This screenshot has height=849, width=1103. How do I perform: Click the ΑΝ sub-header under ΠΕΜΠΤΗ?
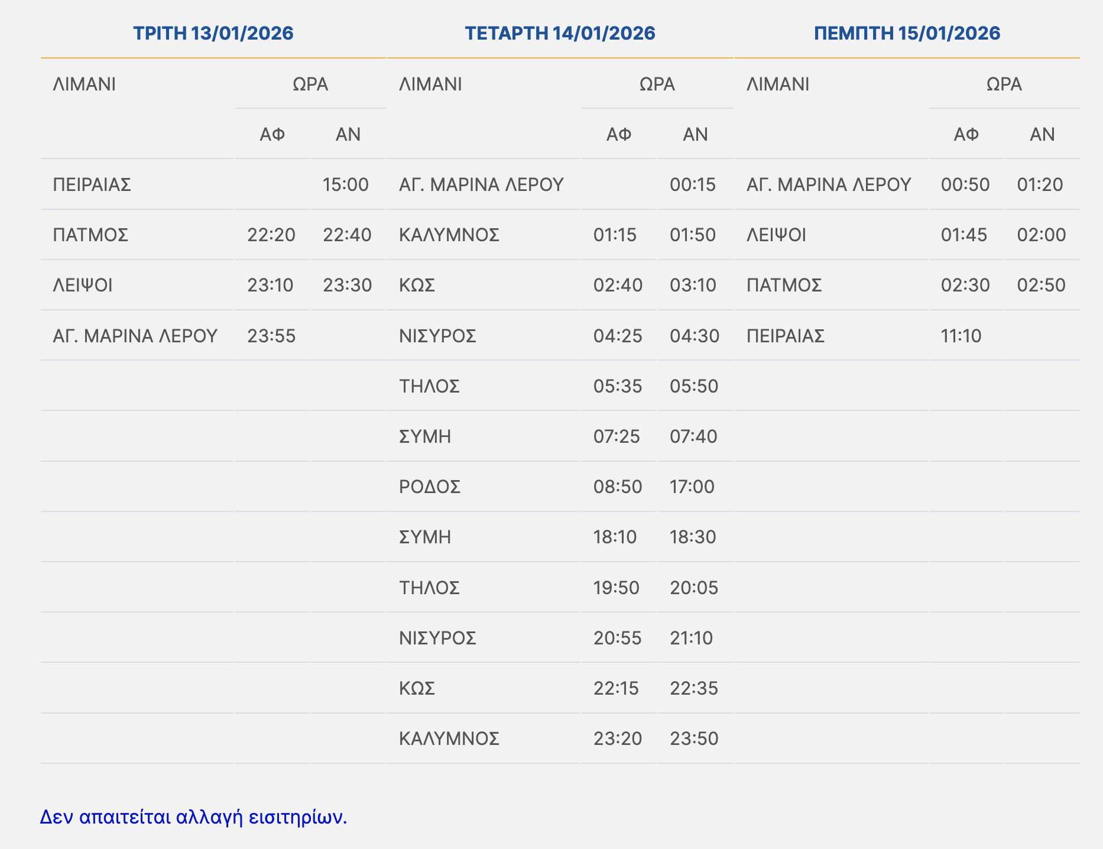coord(1042,135)
